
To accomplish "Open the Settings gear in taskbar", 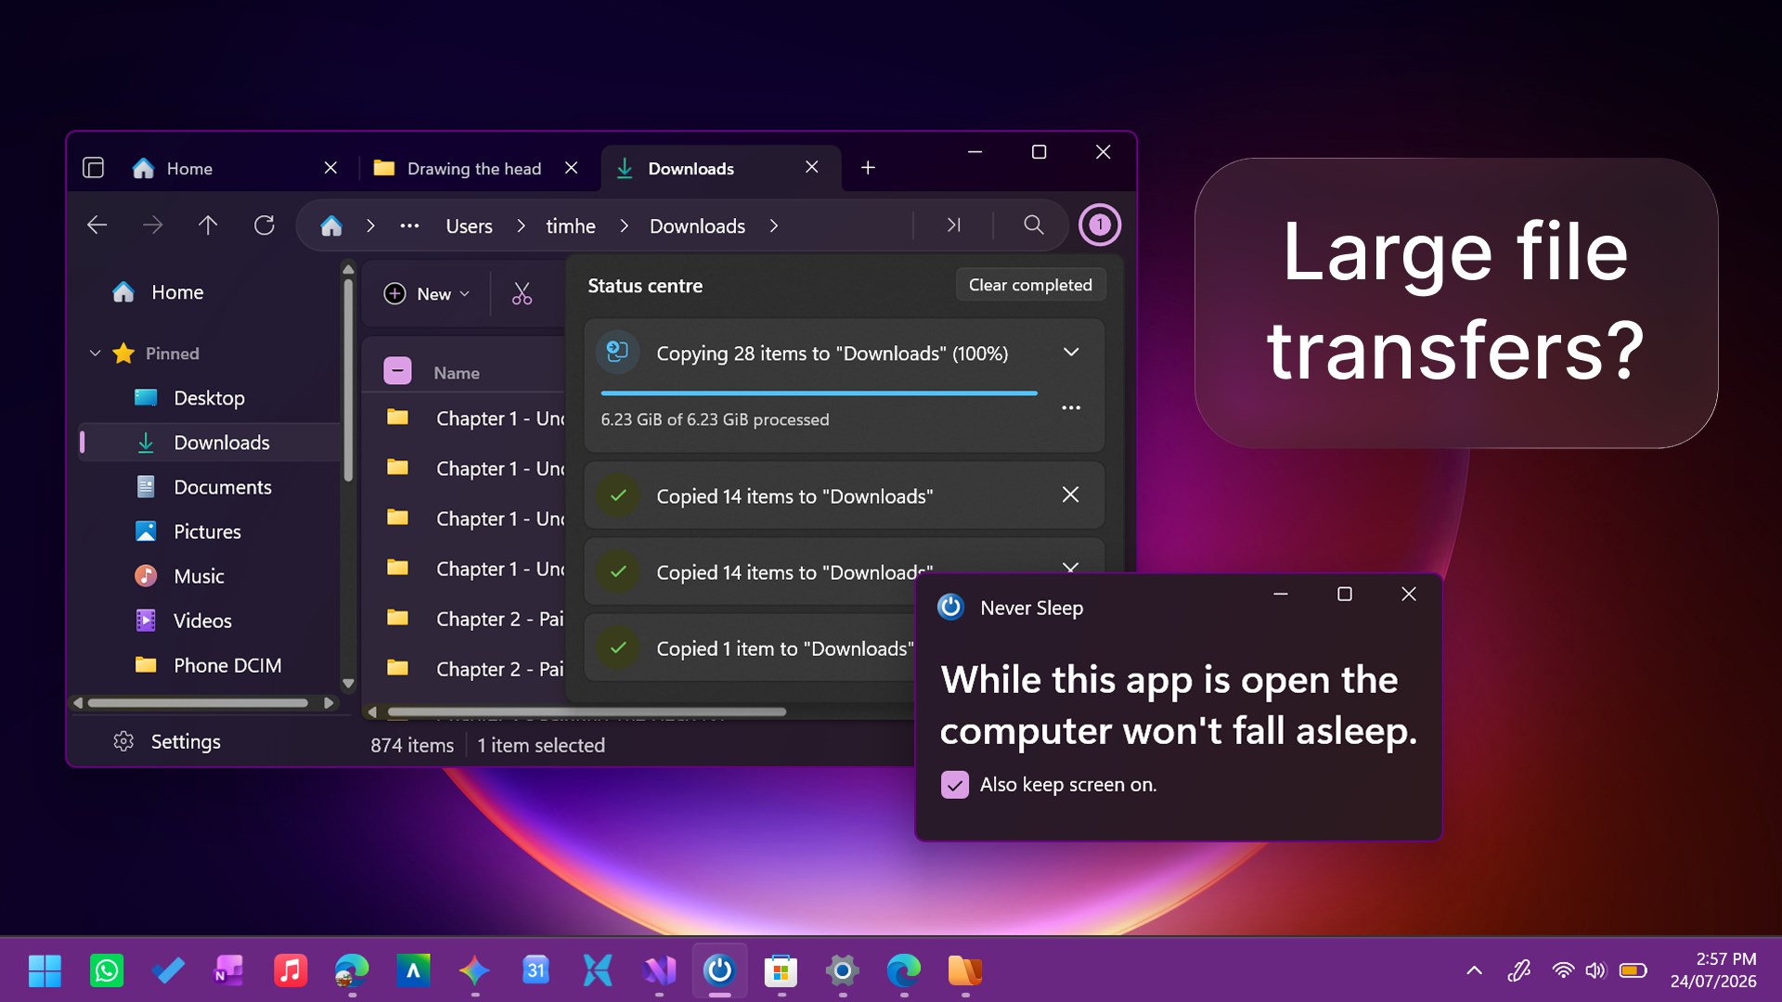I will click(x=842, y=970).
